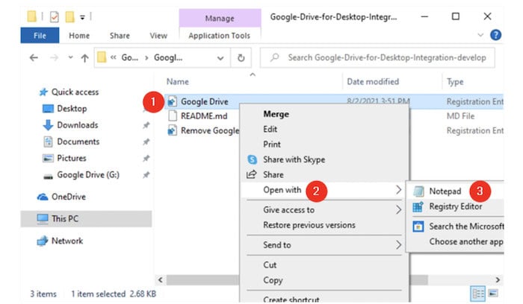The height and width of the screenshot is (304, 523).
Task: Sort by Type column header
Action: coord(455,82)
